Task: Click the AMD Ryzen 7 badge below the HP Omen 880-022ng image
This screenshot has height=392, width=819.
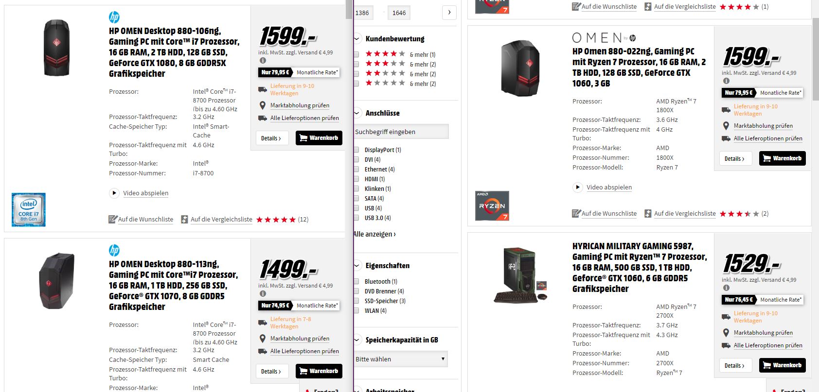Action: 492,205
